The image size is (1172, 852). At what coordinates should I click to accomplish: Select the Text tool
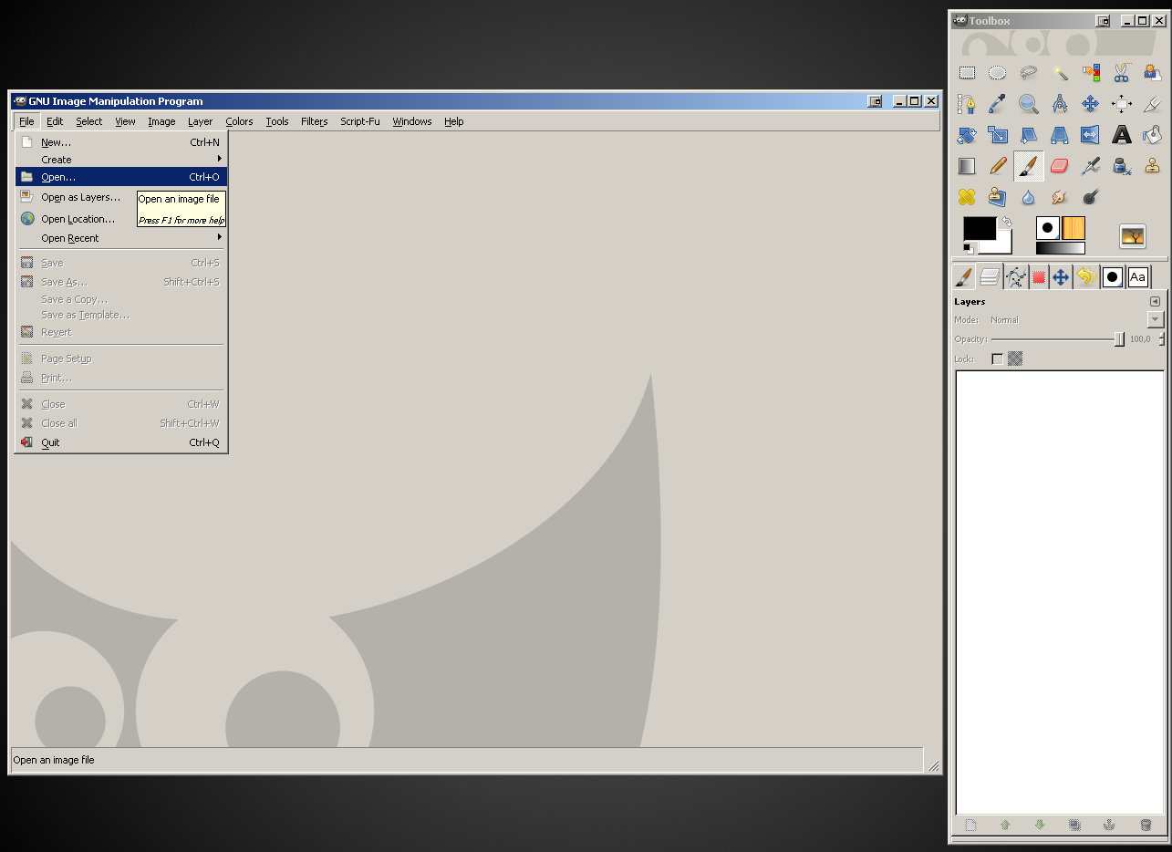coord(1122,135)
